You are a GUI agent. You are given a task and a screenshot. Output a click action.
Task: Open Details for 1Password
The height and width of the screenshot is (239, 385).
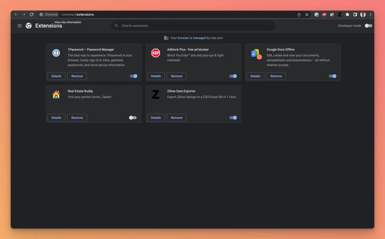click(56, 76)
